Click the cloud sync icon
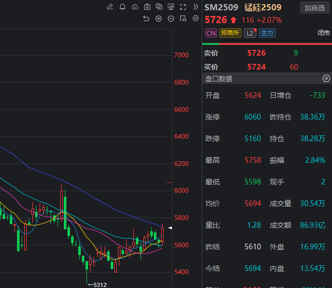The image size is (332, 288). (135, 7)
